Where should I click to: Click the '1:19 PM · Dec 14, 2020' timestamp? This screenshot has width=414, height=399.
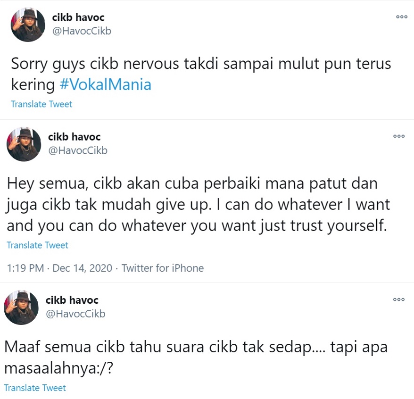point(60,268)
